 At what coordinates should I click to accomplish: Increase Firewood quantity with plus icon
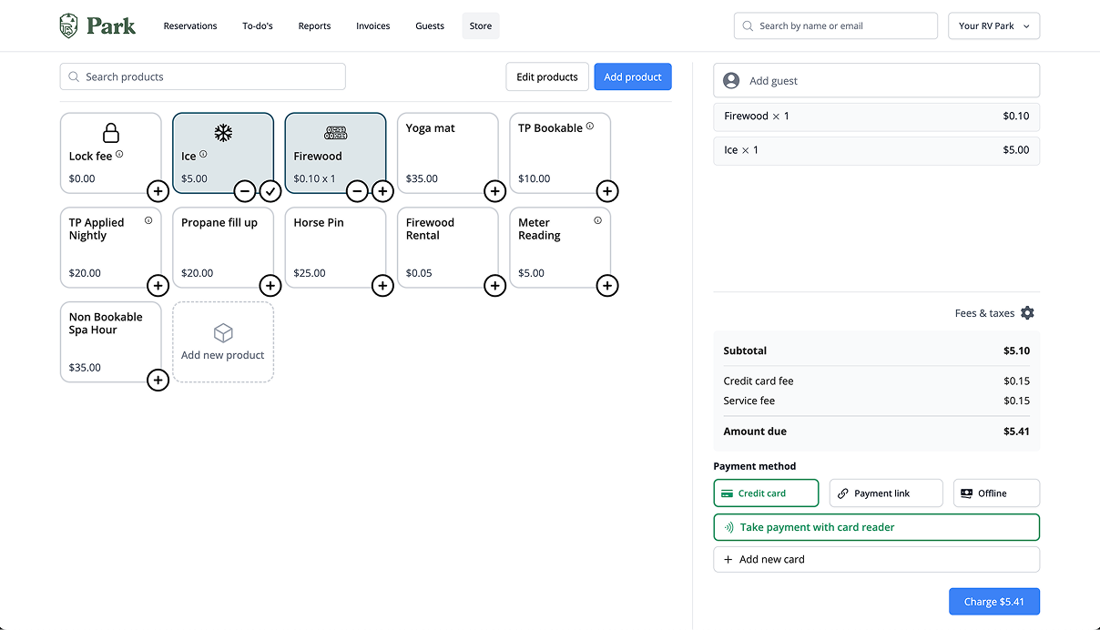382,191
